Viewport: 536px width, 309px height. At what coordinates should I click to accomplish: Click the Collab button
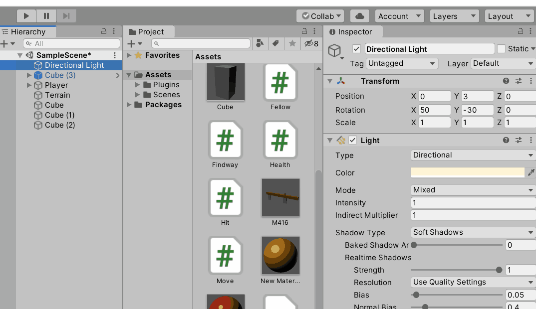tap(320, 16)
